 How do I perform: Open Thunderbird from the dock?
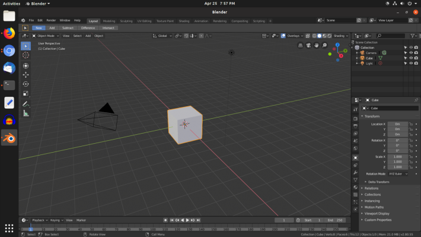tap(9, 68)
